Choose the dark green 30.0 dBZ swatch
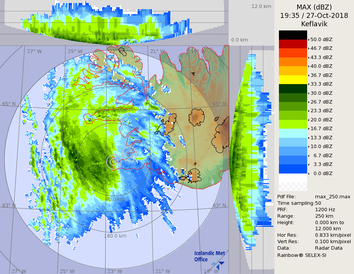 point(293,89)
